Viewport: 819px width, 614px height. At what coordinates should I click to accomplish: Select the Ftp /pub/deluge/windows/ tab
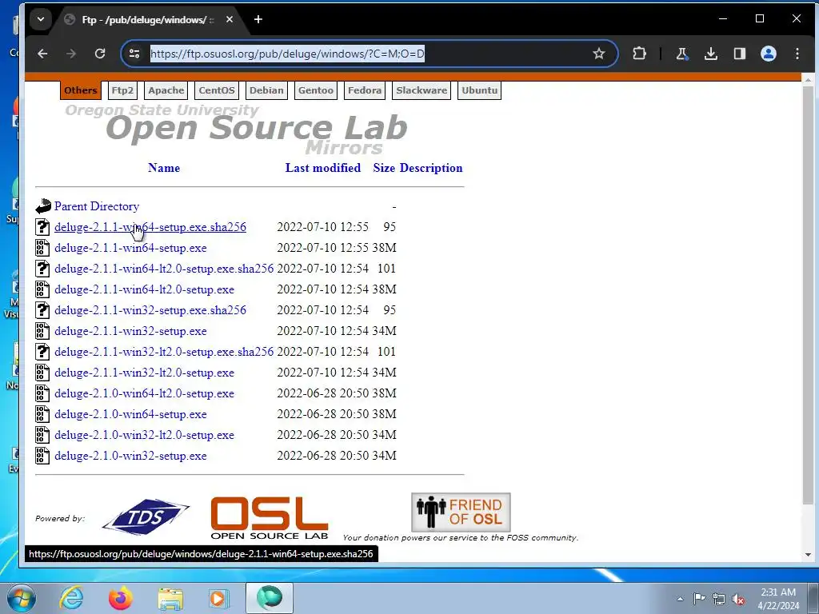click(x=148, y=20)
